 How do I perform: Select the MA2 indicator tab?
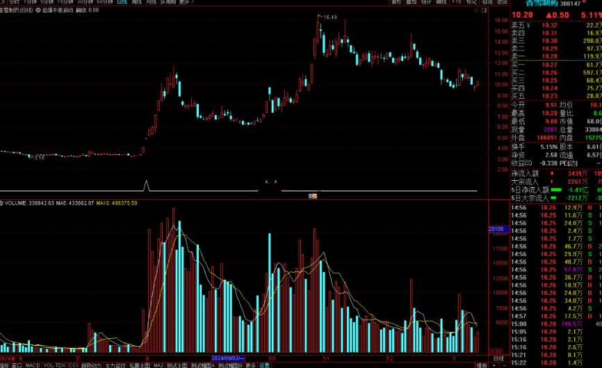[x=158, y=365]
